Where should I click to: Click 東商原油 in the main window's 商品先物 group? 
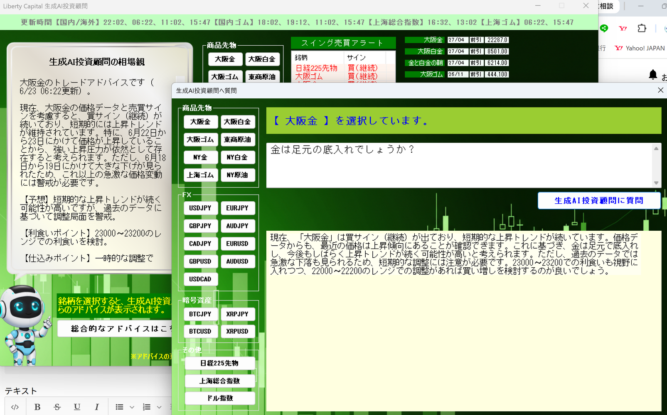262,77
